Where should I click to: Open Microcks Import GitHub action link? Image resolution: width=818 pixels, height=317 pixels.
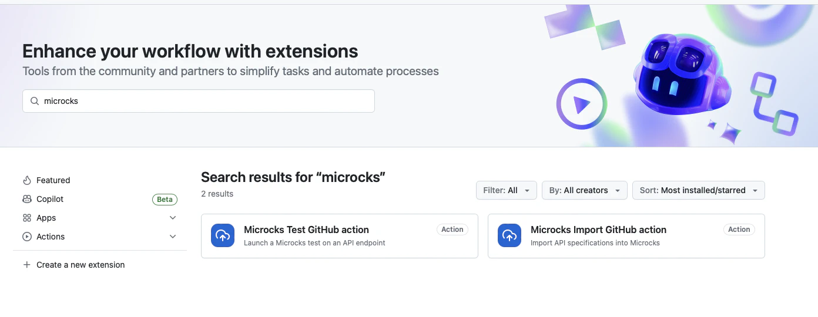[x=598, y=230]
